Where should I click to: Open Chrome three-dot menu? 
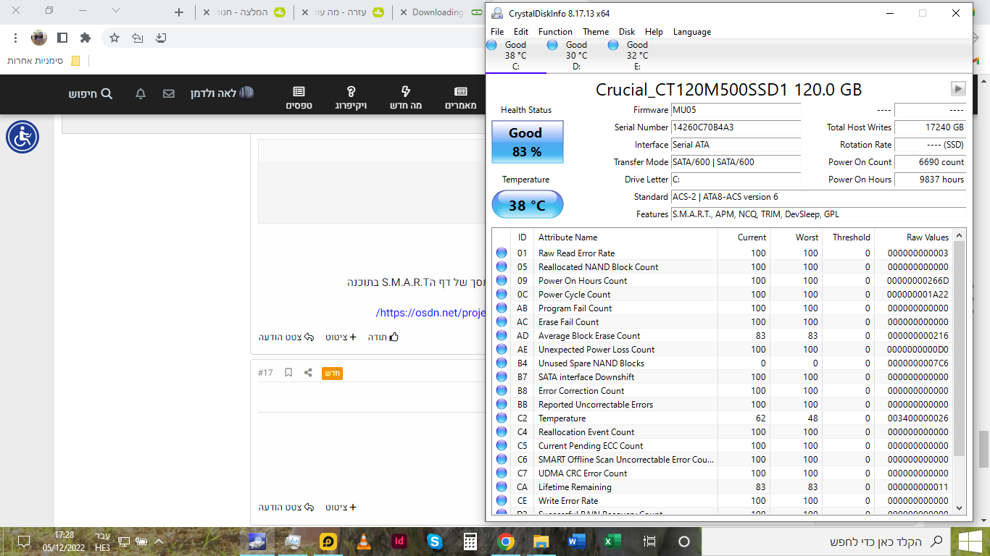[x=16, y=38]
